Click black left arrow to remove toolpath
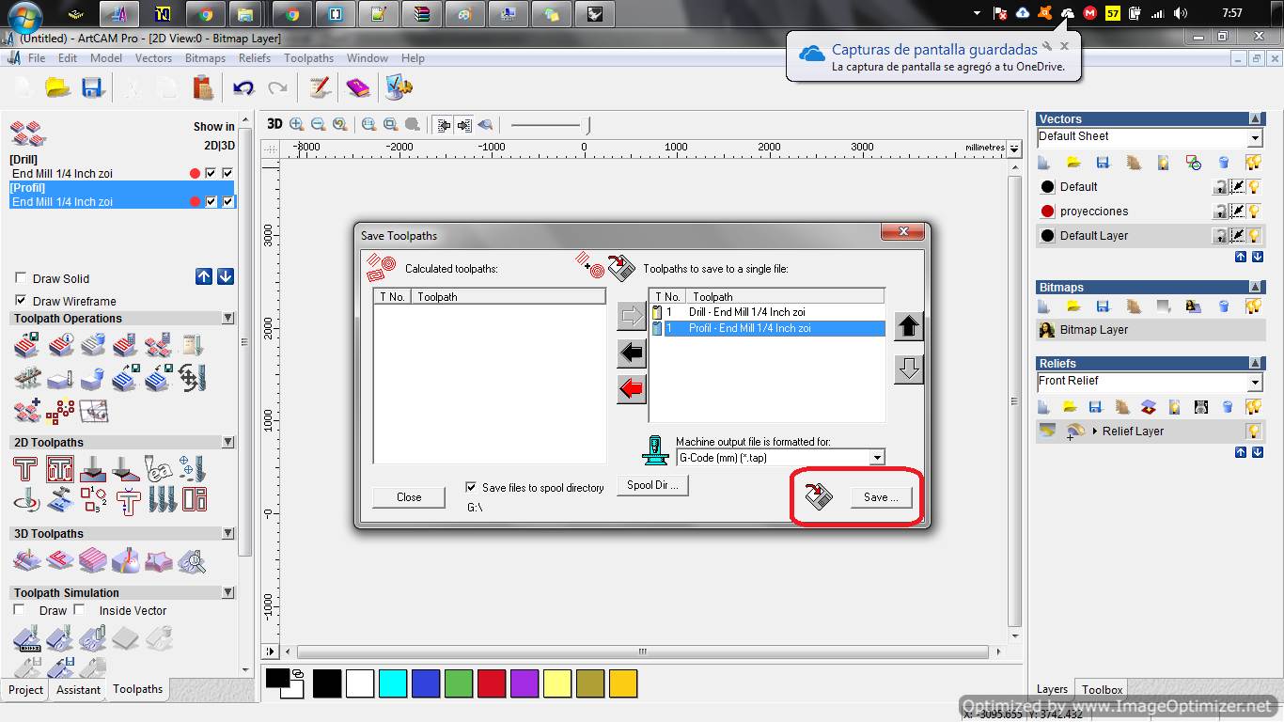Image resolution: width=1284 pixels, height=722 pixels. coord(632,353)
